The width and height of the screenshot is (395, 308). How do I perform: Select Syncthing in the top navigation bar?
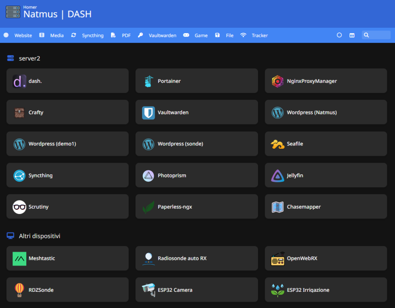point(93,35)
